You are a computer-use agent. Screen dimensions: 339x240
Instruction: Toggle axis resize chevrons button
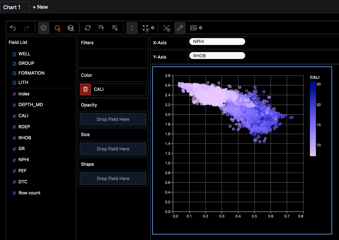(x=132, y=28)
